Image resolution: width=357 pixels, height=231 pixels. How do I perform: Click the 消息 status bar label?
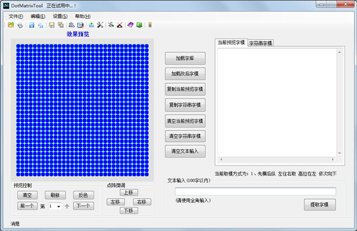tap(15, 224)
